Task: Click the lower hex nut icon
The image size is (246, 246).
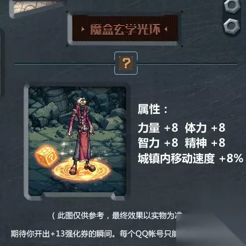Action: point(231,26)
